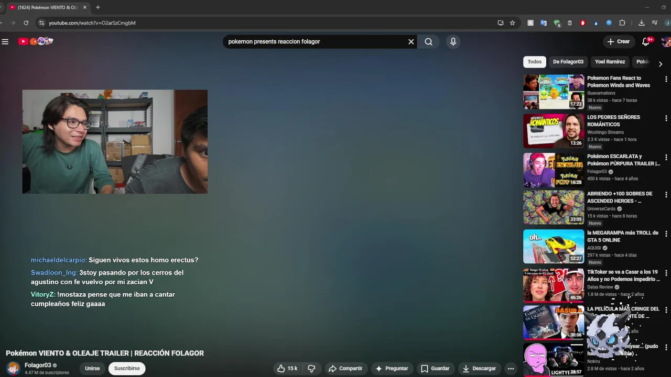Screen dimensions: 671x377
Task: Select the Todos filter chip
Action: (535, 62)
